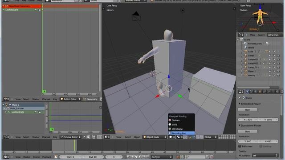Click the pivot point selector icon

179,137
